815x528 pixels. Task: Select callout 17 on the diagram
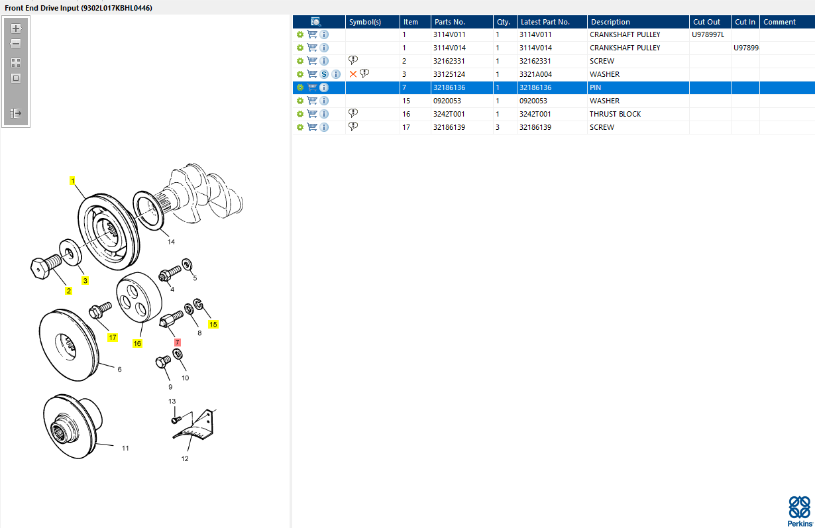tap(113, 337)
